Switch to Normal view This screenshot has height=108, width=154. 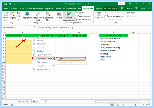coord(112,105)
